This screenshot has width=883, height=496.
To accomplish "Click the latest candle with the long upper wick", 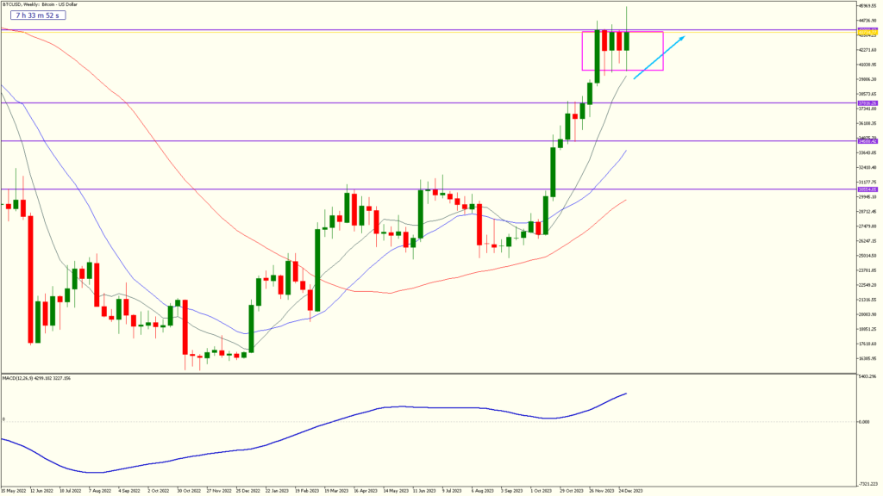I will [x=627, y=40].
